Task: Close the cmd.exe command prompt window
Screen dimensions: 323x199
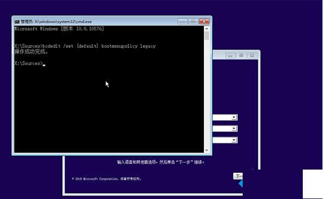Action: pyautogui.click(x=204, y=21)
